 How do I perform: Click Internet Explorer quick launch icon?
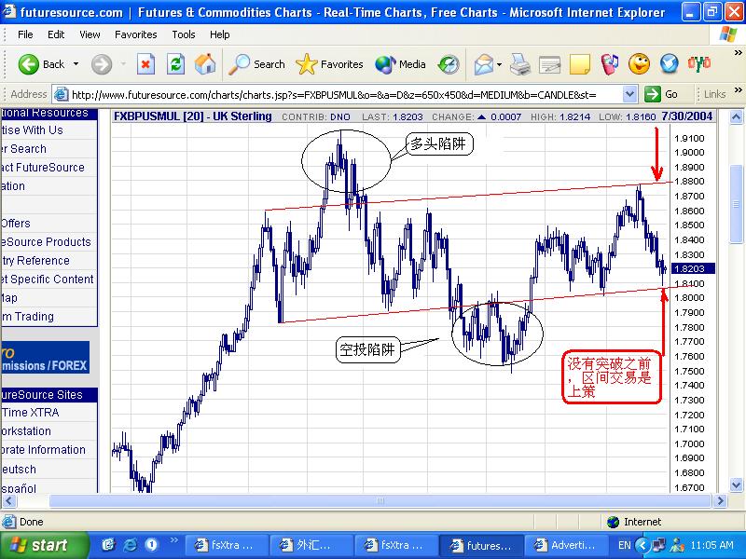click(x=130, y=545)
